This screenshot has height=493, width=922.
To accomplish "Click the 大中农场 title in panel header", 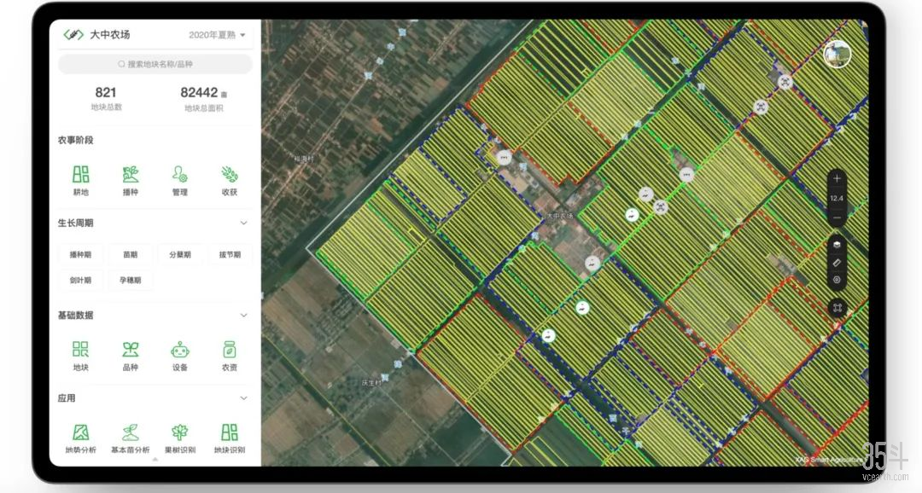I will [110, 35].
